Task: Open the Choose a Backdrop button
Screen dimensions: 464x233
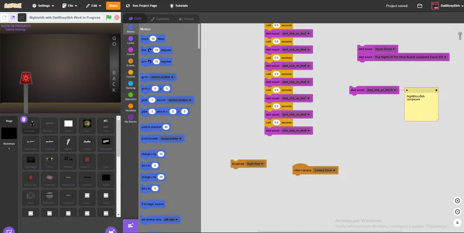Action: pyautogui.click(x=9, y=230)
